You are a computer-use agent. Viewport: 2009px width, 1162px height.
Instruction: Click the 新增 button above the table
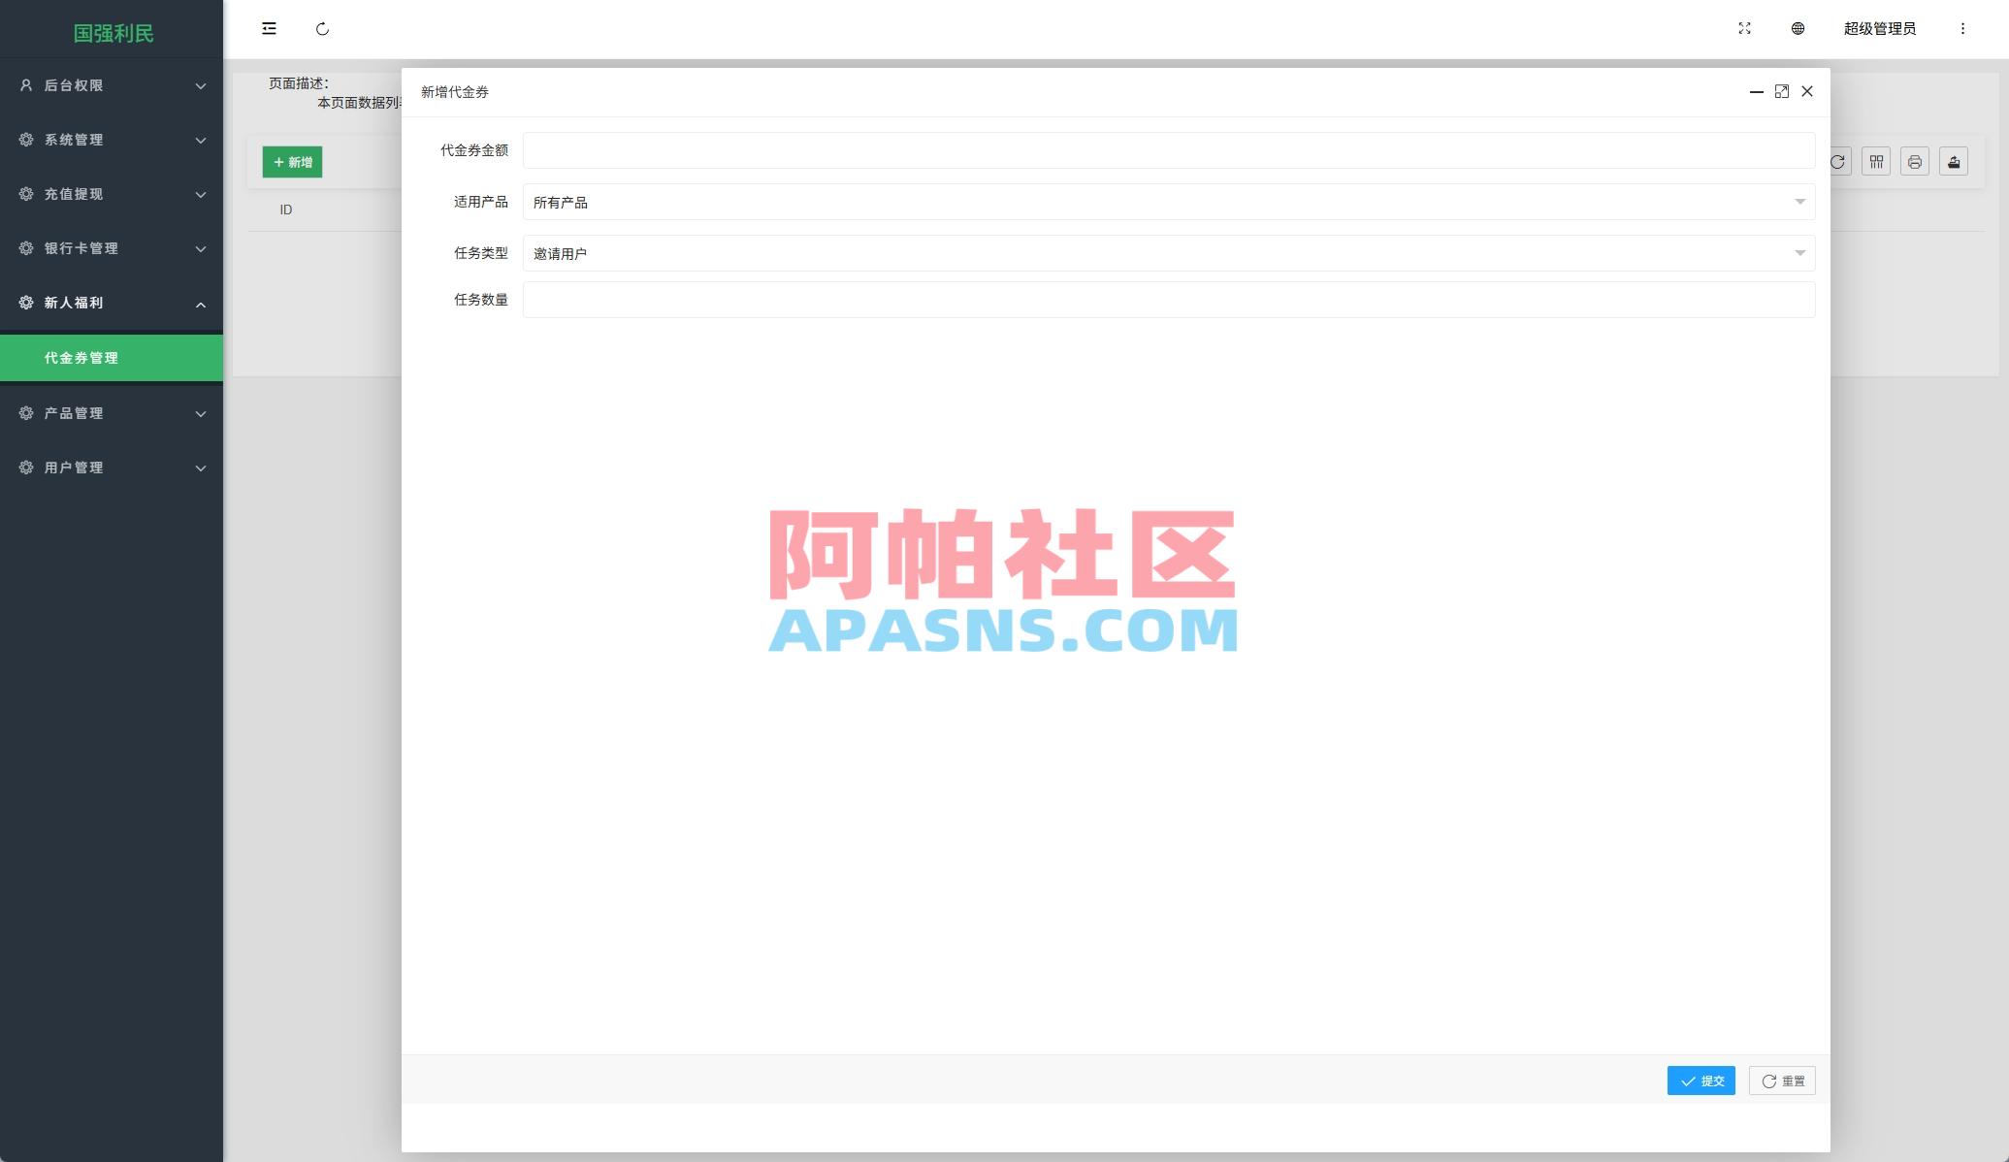coord(292,162)
